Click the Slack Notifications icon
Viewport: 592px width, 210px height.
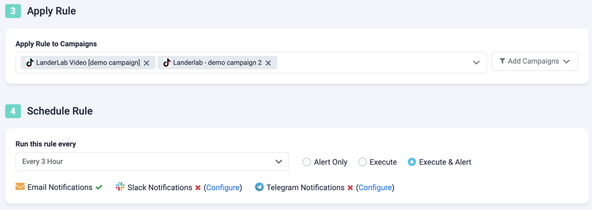120,187
